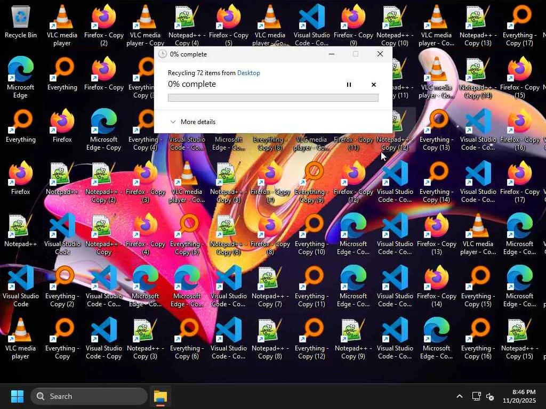546x409 pixels.
Task: Cancel the recycling operation with X
Action: (x=374, y=85)
